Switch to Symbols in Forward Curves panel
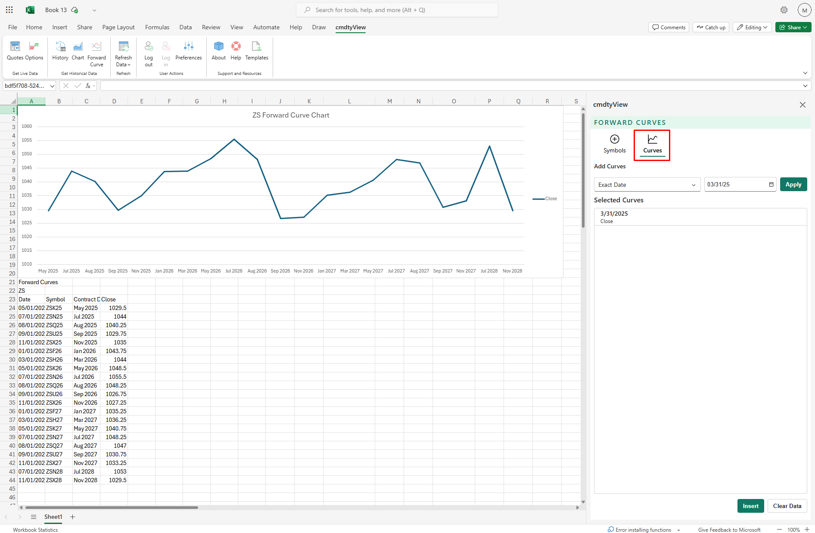815x533 pixels. (614, 144)
